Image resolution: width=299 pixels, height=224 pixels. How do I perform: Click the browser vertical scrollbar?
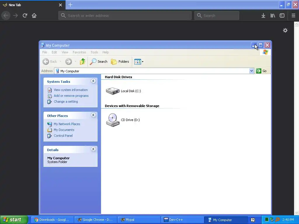coord(296,118)
